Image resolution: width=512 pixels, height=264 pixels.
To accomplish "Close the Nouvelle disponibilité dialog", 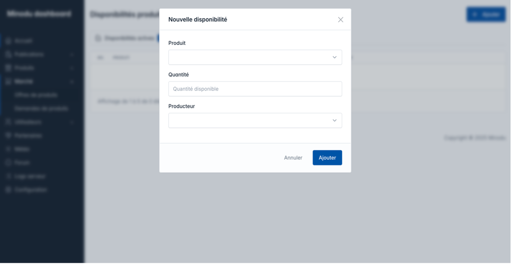I will point(340,20).
